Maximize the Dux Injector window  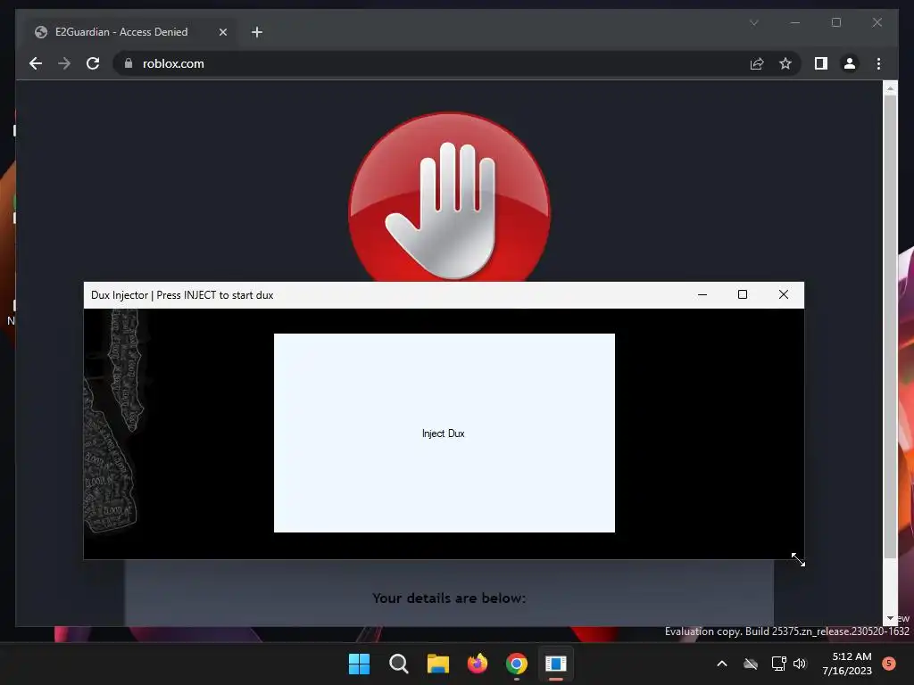[743, 294]
